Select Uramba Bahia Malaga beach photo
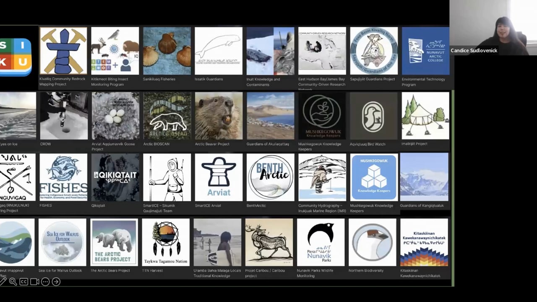This screenshot has height=302, width=537. click(x=217, y=242)
